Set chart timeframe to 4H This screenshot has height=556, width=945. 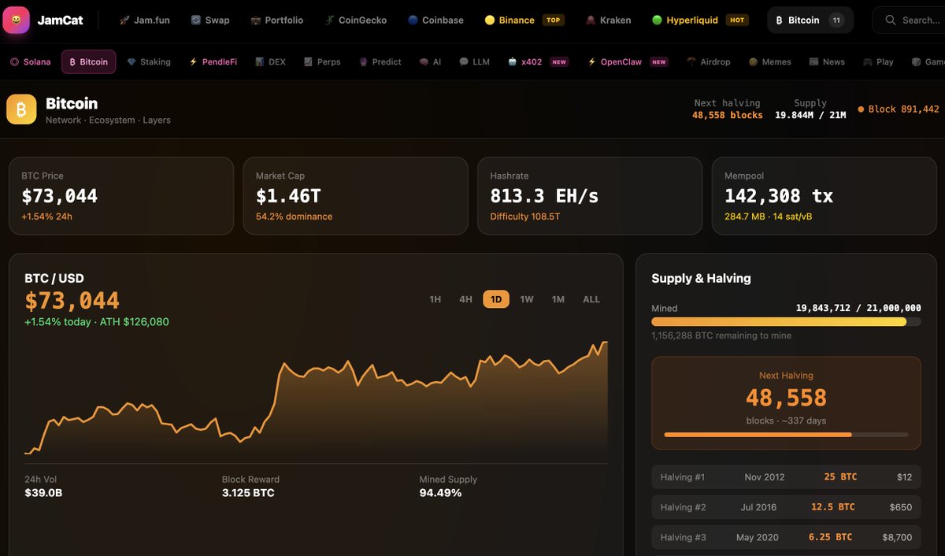(465, 299)
